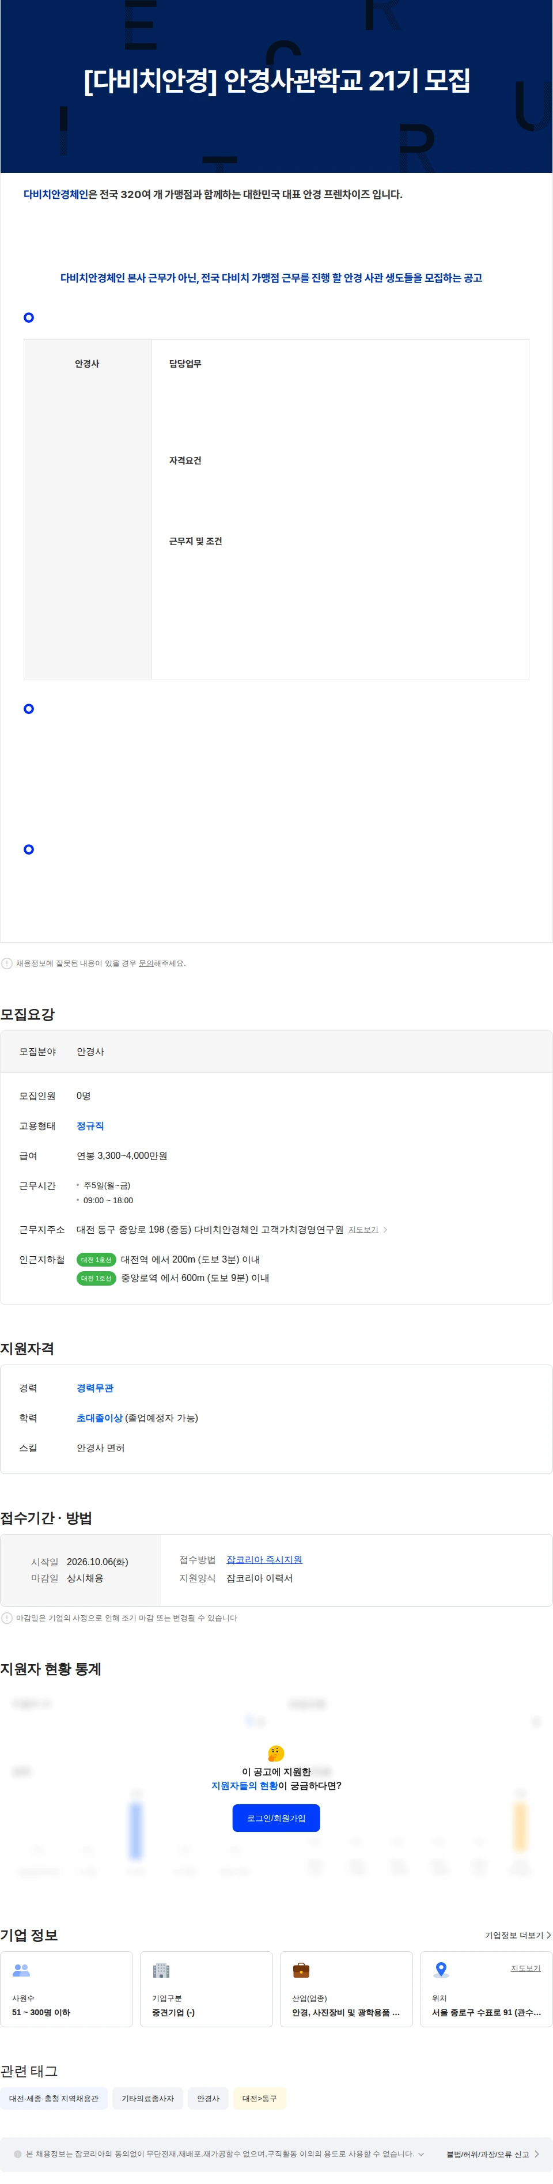Viewport: 553px width, 2184px height.
Task: Select the 대전·세종·충청 지역채용관 tag
Action: click(54, 2098)
